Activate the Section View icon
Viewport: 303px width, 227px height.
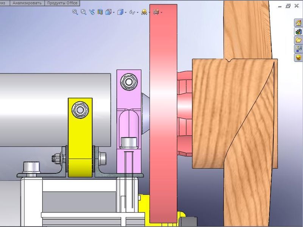pos(100,12)
